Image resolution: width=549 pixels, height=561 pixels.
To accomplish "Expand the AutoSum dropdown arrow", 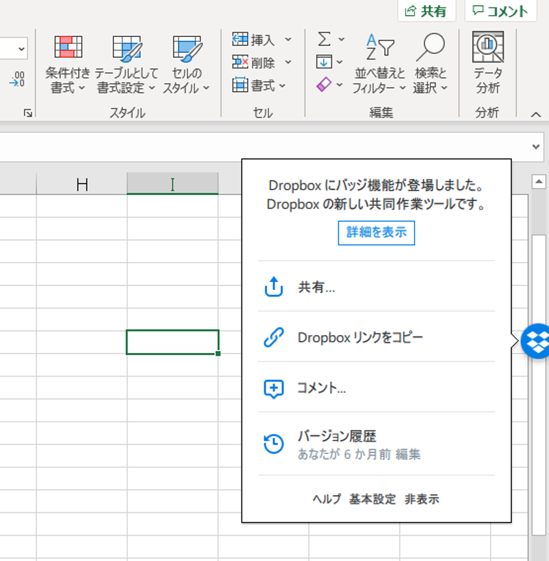I will click(x=341, y=39).
